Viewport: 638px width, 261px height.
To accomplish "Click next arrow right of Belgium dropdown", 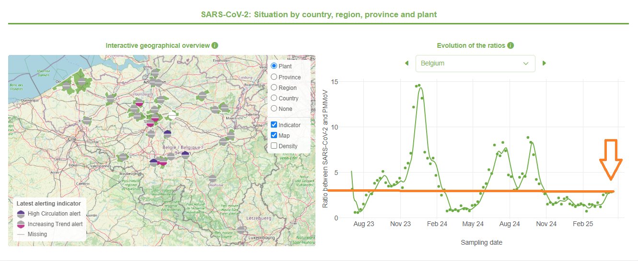I will [544, 63].
